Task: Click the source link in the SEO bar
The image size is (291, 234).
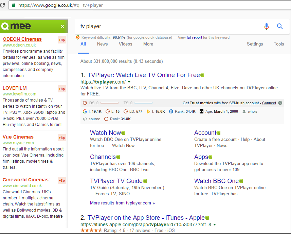Action: (94, 119)
